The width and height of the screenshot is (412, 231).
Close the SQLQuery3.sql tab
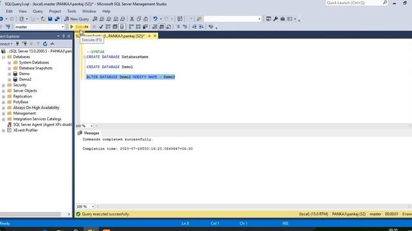[x=155, y=36]
